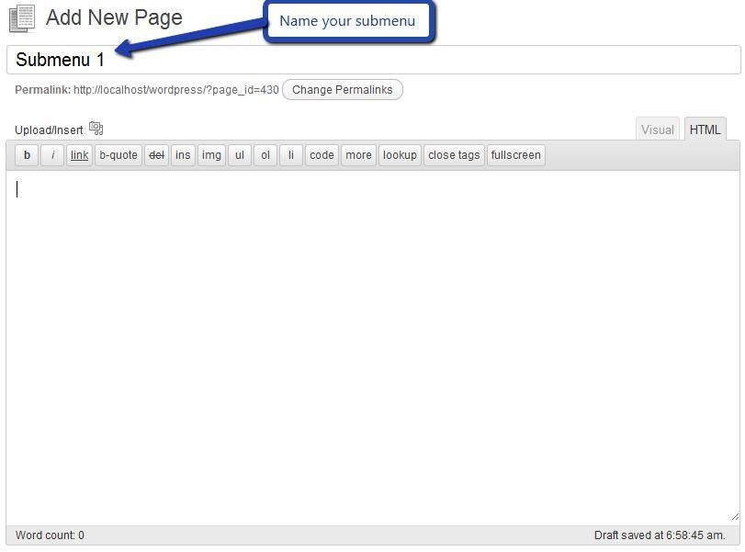Insert a more tag break

358,155
